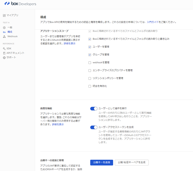Uncheck the ユーザーを管理 checkbox
Image resolution: width=193 pixels, height=171 pixels.
pos(90,47)
